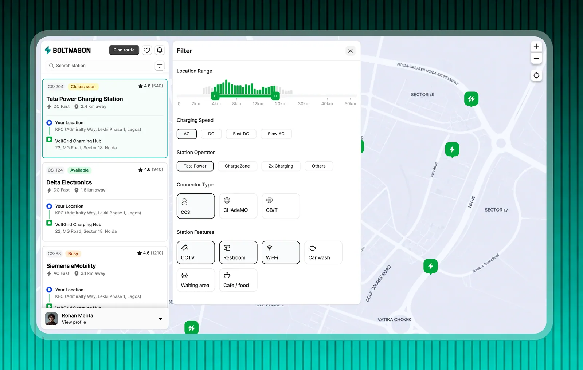Select CHAdeMO connector type
The width and height of the screenshot is (583, 370).
pyautogui.click(x=238, y=206)
